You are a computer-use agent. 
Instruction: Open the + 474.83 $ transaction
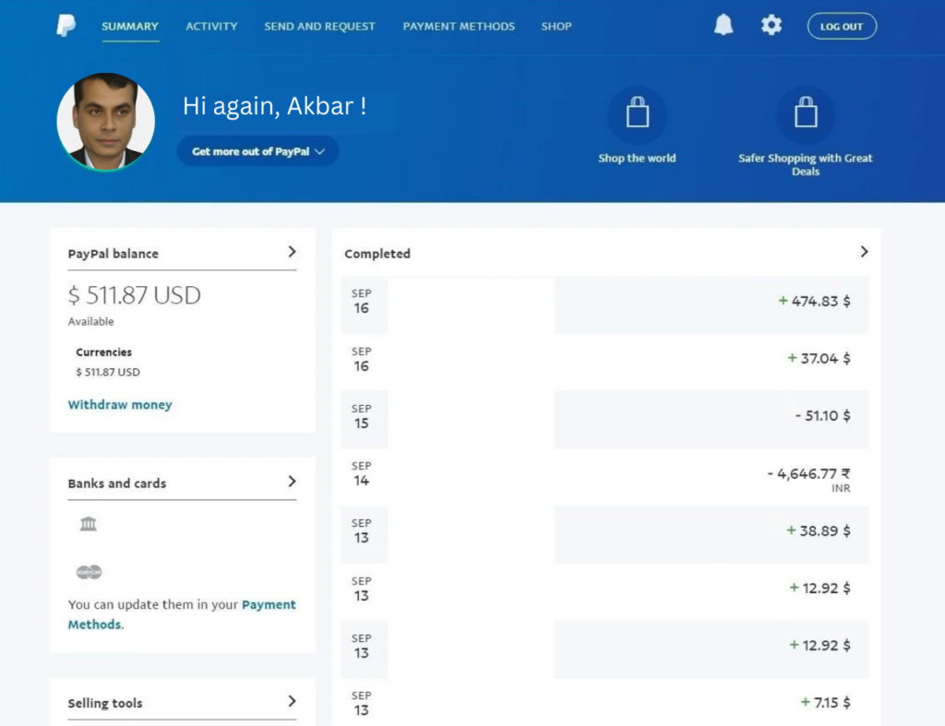pyautogui.click(x=604, y=304)
